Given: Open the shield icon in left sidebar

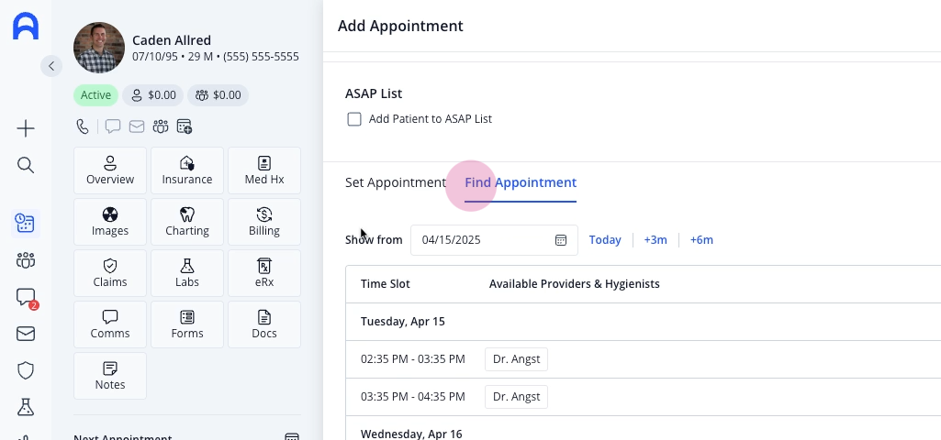Looking at the screenshot, I should (26, 370).
